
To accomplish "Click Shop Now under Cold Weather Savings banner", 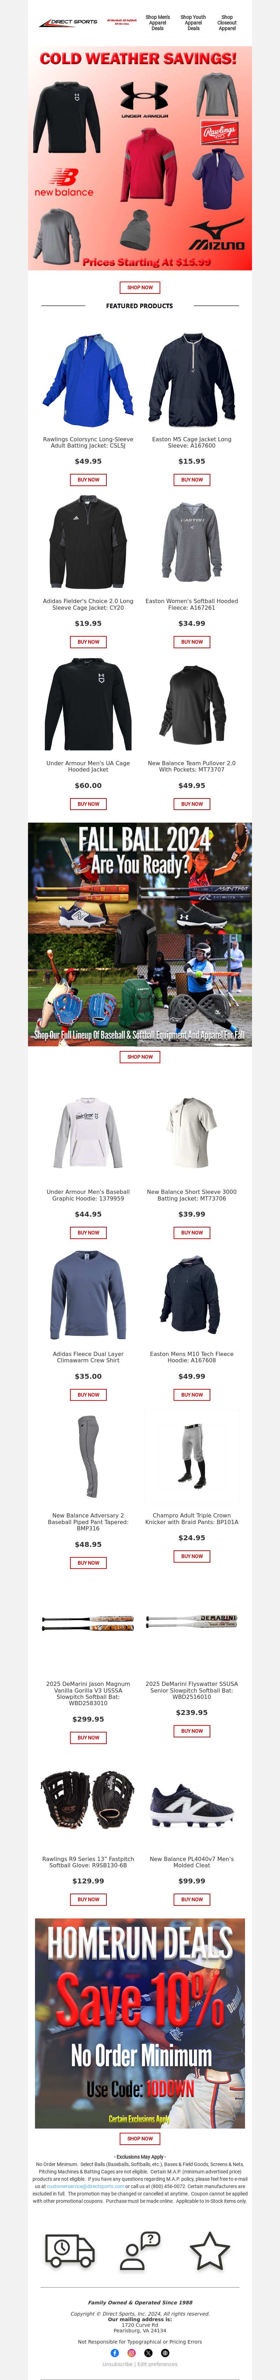I will tap(140, 287).
